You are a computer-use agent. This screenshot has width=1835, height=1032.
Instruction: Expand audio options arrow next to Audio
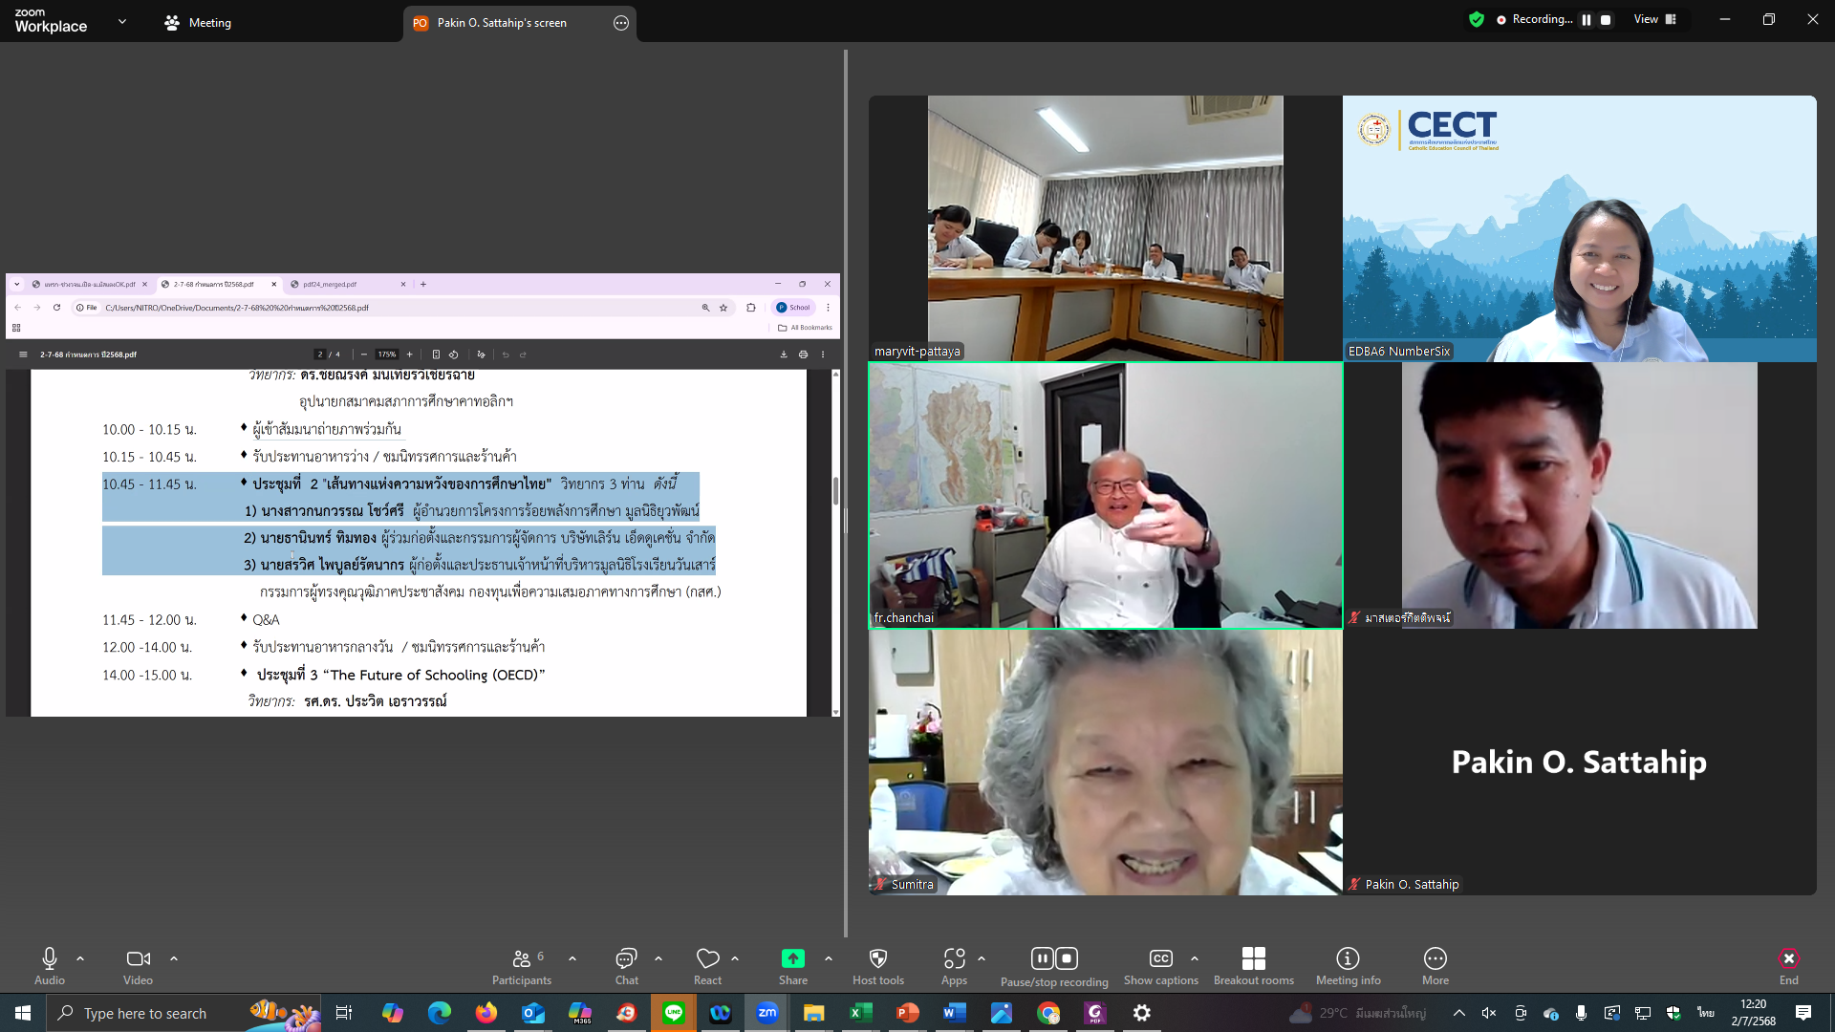point(80,958)
